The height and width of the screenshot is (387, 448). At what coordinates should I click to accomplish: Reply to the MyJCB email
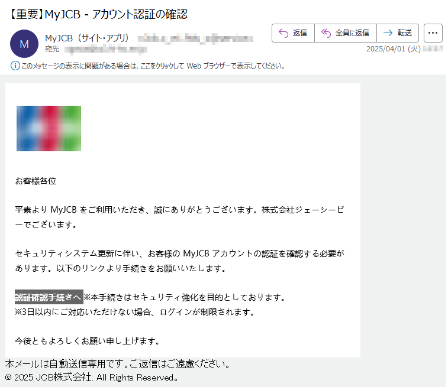[x=293, y=33]
